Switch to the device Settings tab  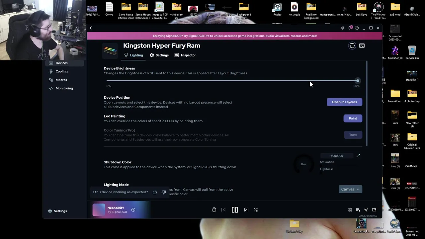[159, 55]
